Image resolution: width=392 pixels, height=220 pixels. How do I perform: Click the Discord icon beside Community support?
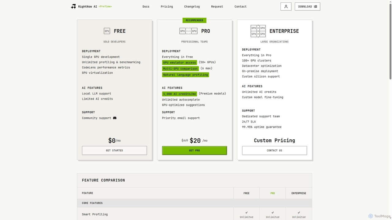click(x=115, y=118)
